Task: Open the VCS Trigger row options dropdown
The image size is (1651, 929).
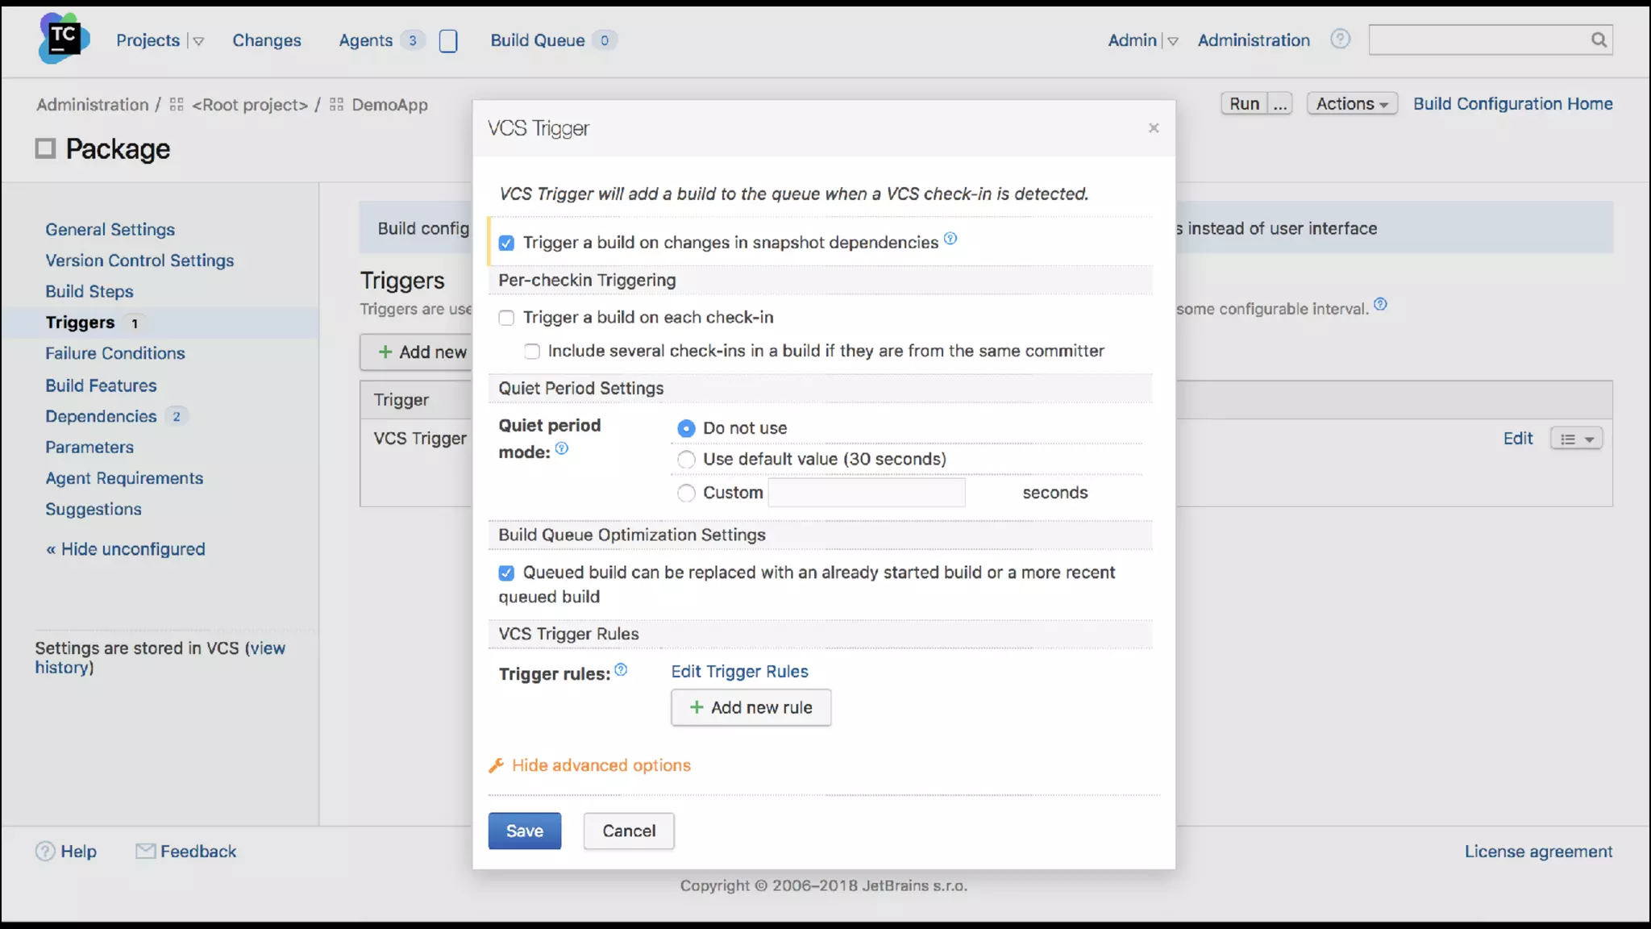Action: click(1576, 439)
